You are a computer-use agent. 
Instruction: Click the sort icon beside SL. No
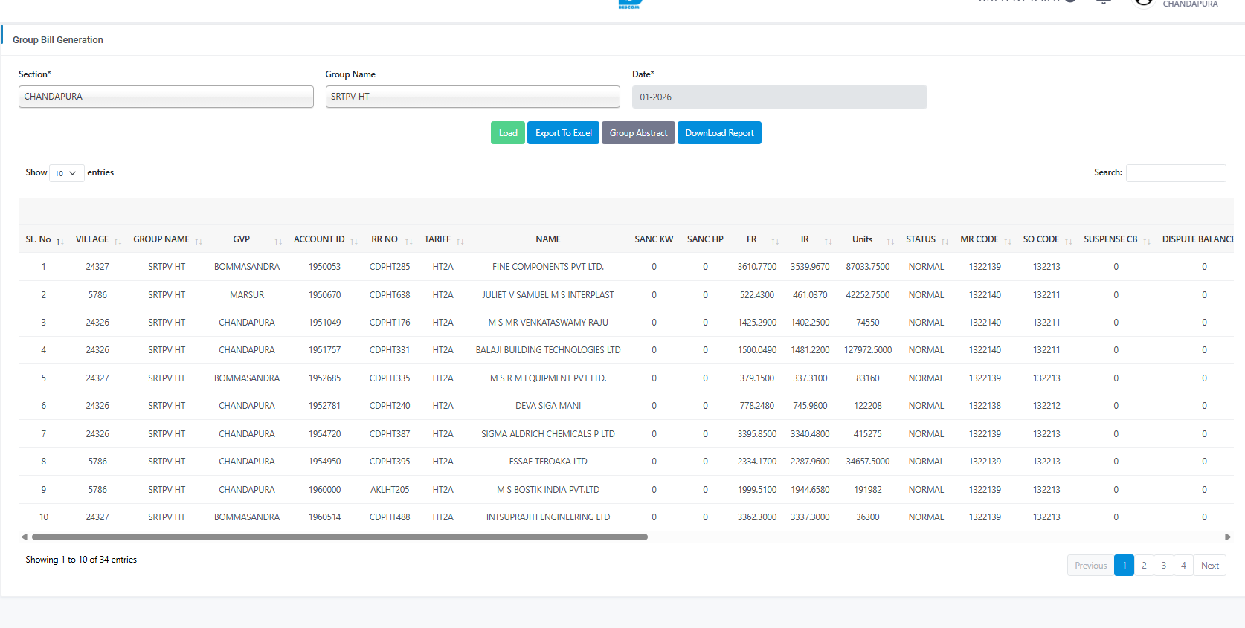[59, 241]
